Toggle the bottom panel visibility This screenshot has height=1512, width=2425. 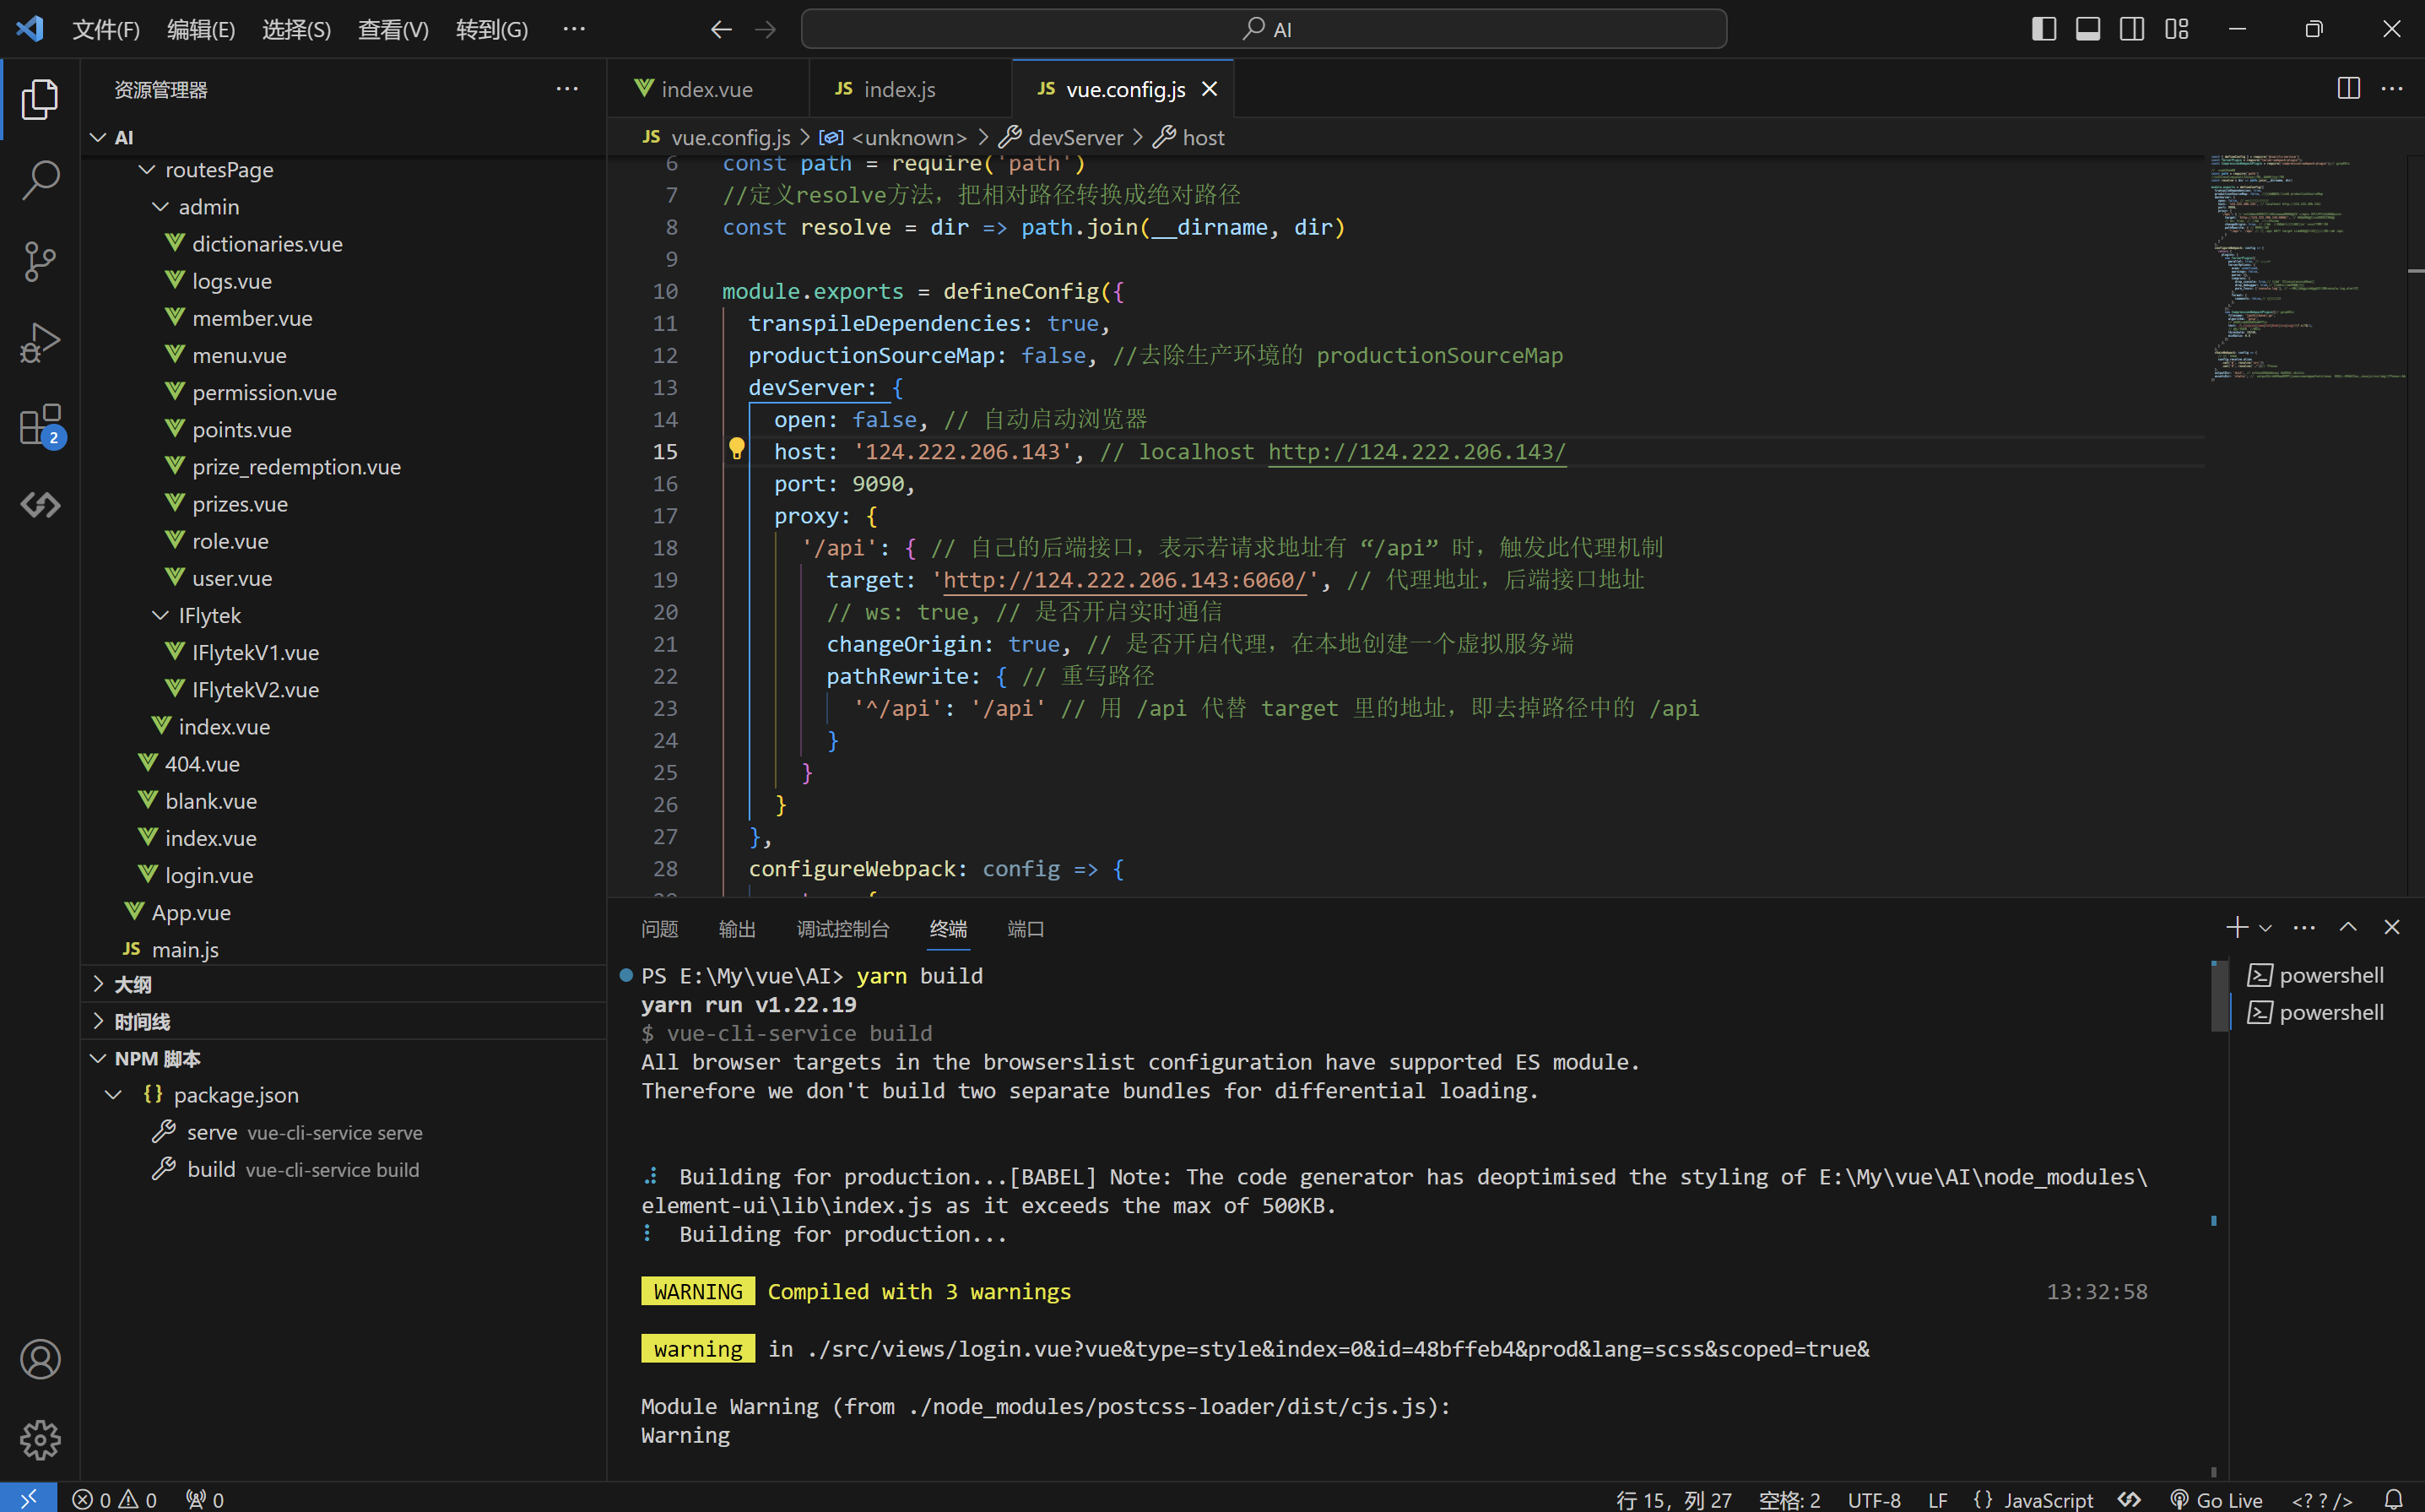click(2088, 29)
